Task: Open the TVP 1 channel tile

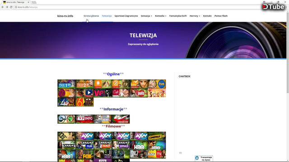Action: pyautogui.click(x=66, y=84)
